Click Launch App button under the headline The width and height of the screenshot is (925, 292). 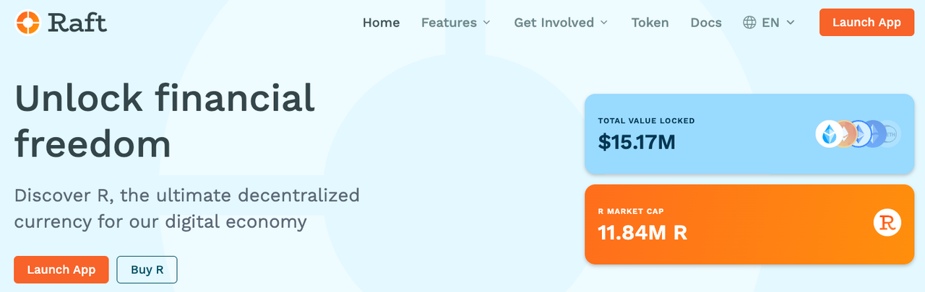[x=61, y=270]
